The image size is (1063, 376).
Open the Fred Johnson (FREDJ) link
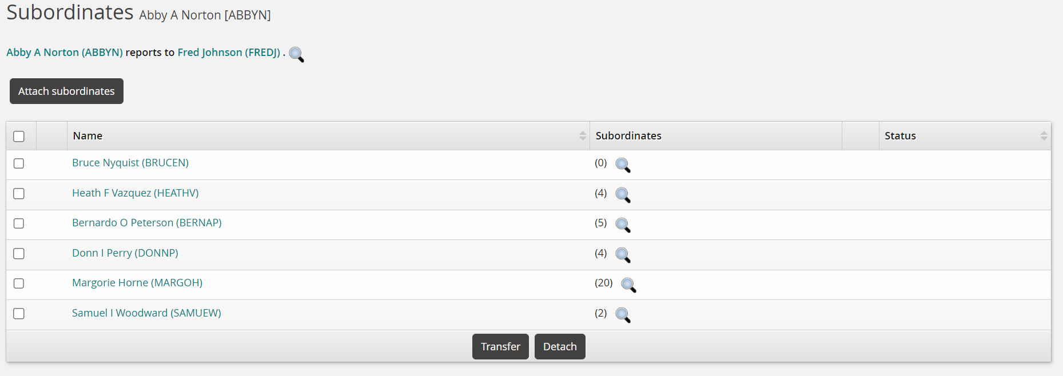(229, 53)
